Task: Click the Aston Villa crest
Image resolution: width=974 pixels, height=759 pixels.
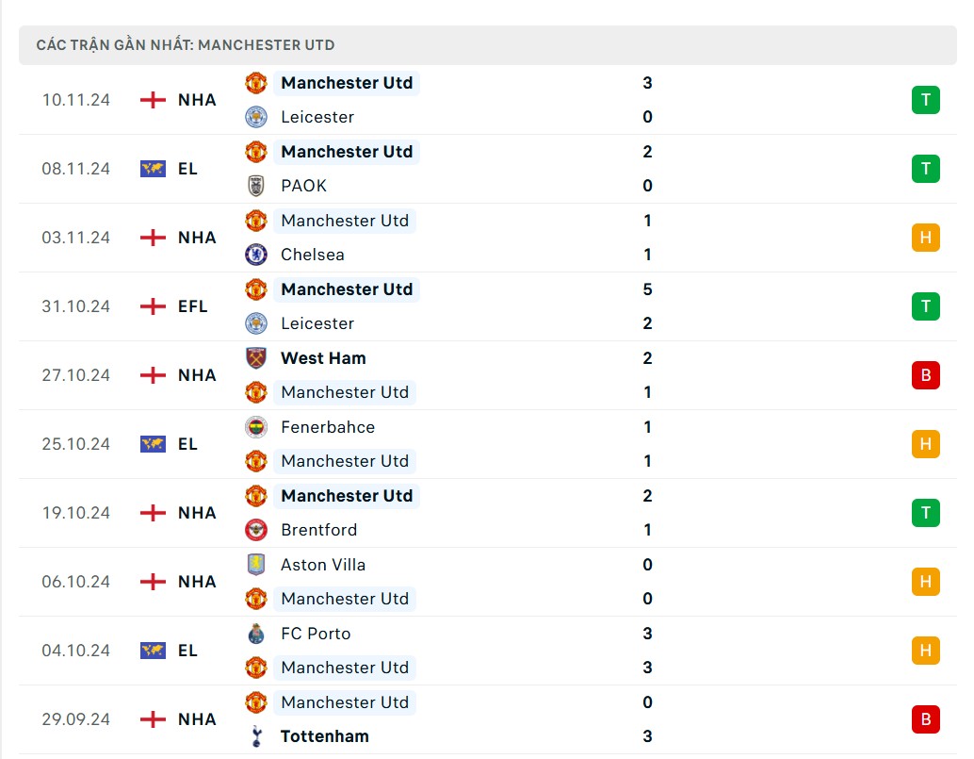Action: 255,565
